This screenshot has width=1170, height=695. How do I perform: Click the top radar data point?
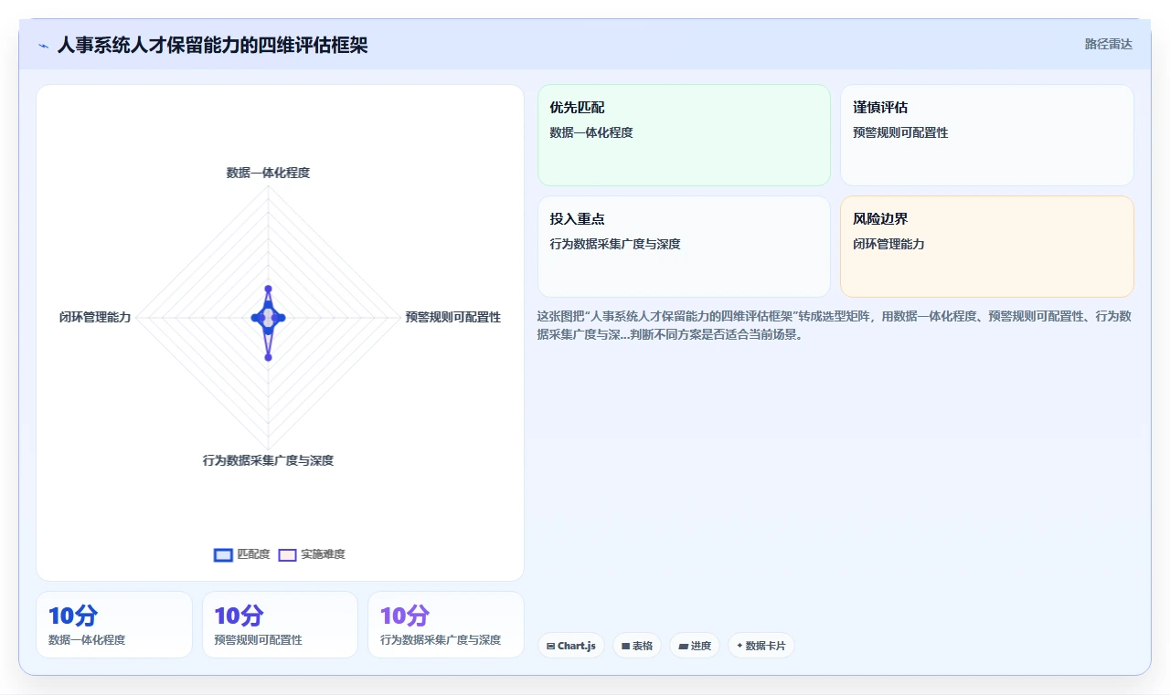click(x=268, y=289)
